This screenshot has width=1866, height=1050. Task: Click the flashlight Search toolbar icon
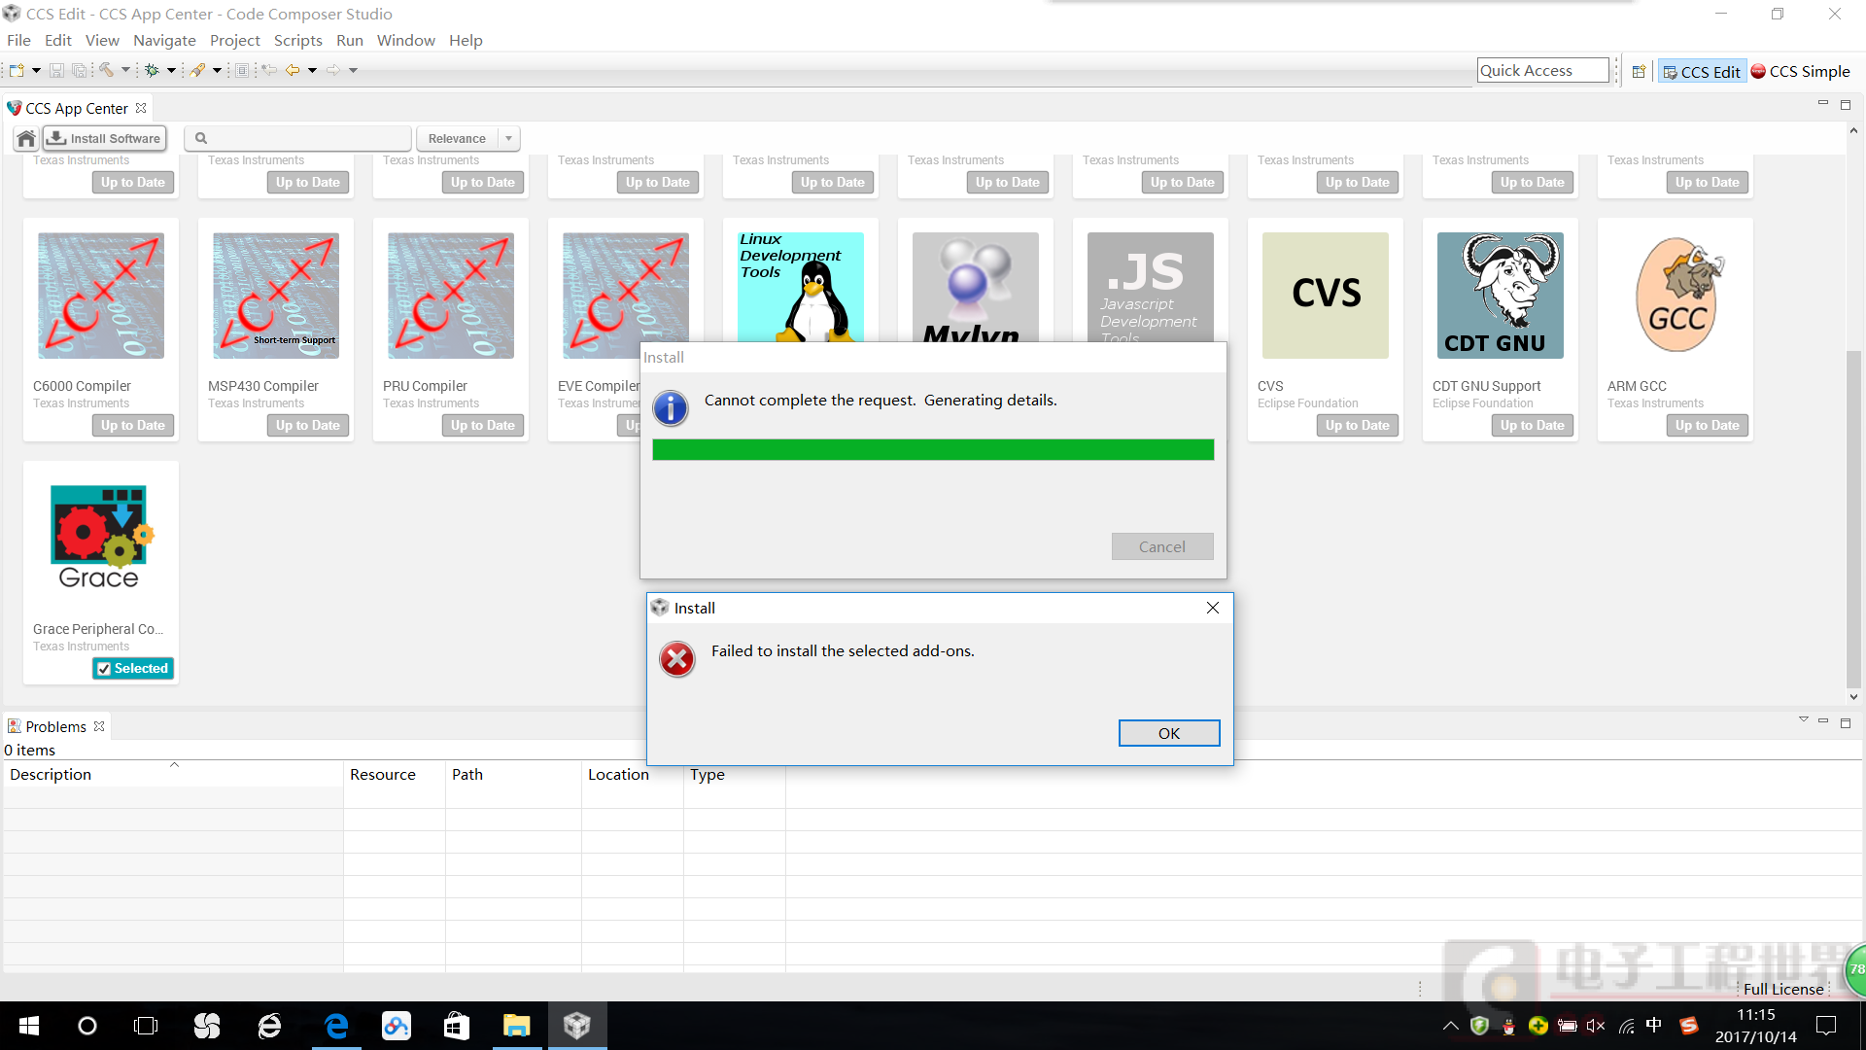click(198, 70)
